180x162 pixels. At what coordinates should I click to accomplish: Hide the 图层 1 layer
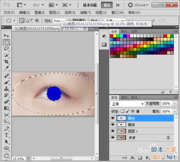(113, 131)
